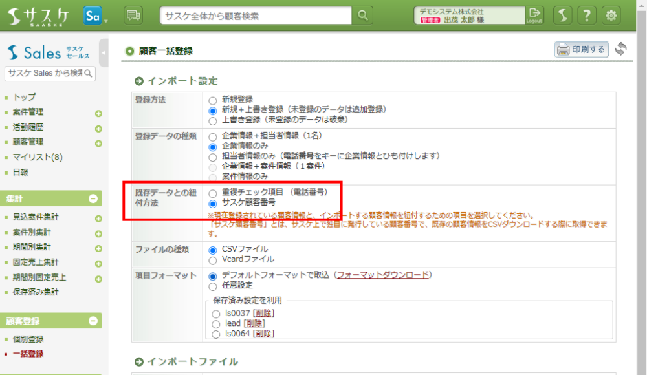
Task: Click the 印刷する print button
Action: [x=582, y=49]
